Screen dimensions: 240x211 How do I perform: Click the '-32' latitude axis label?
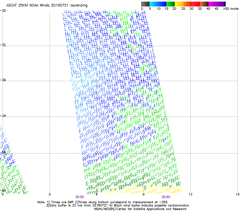pyautogui.click(x=3, y=45)
